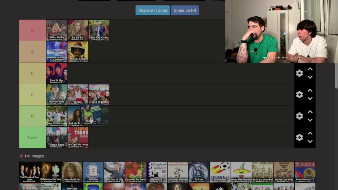
Task: Click the pushpin icon beside Pin Images
Action: click(21, 156)
